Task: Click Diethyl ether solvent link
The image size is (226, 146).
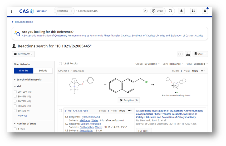Action: pyautogui.click(x=87, y=127)
